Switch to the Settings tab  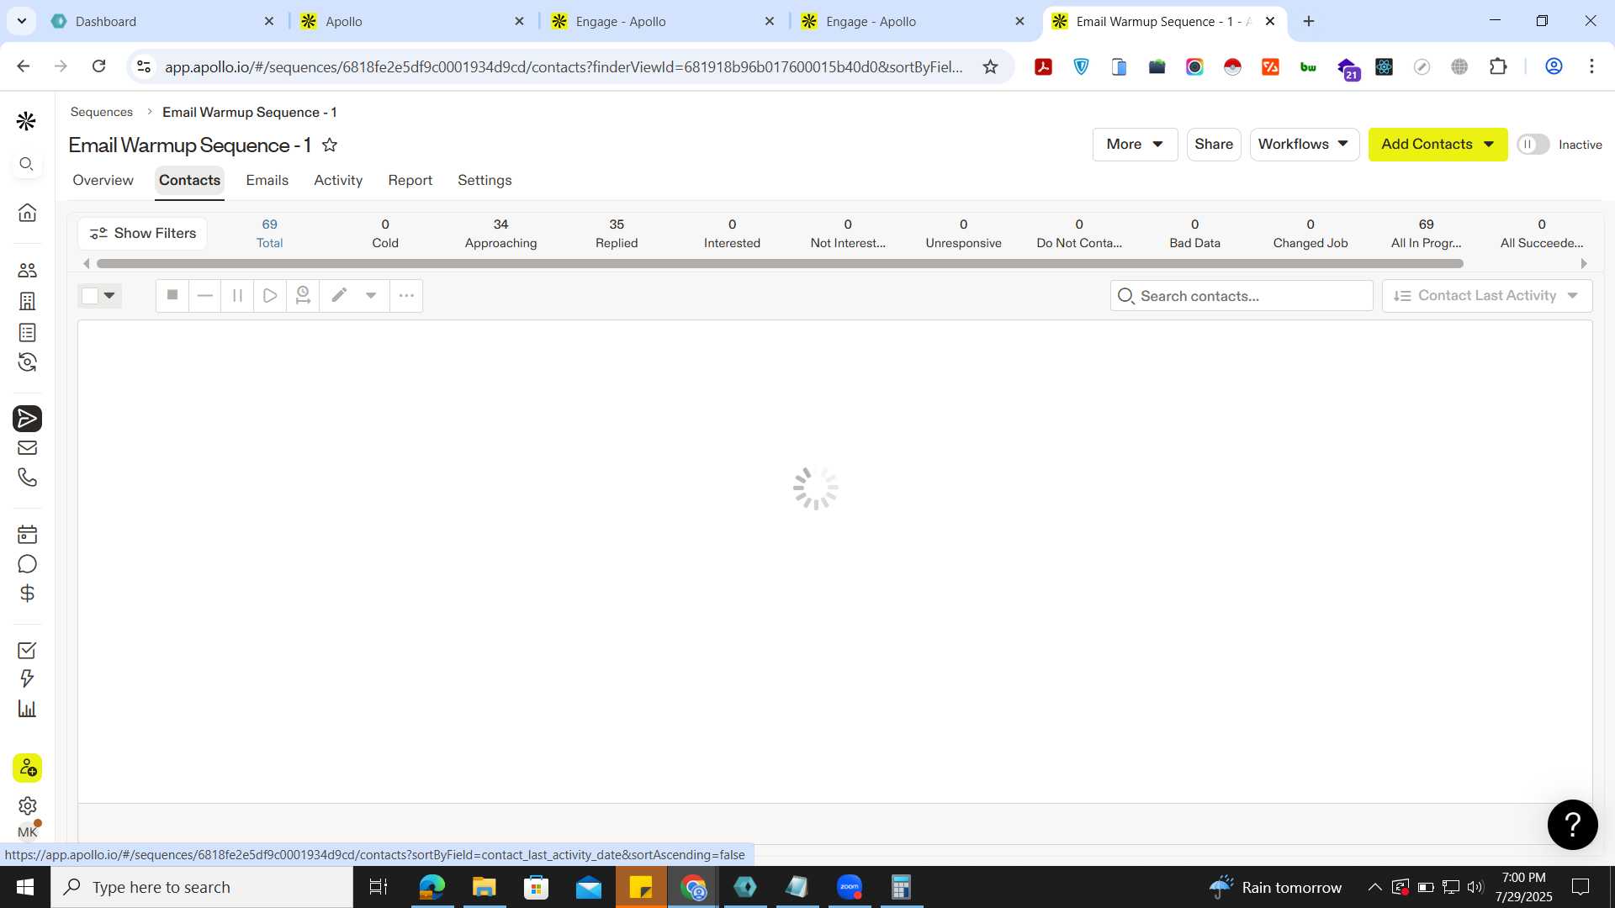pyautogui.click(x=484, y=180)
